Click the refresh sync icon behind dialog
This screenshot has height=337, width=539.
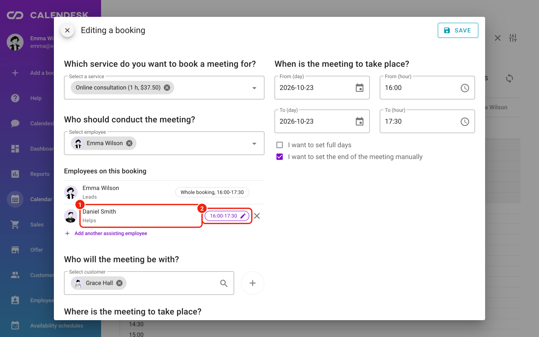coord(509,78)
